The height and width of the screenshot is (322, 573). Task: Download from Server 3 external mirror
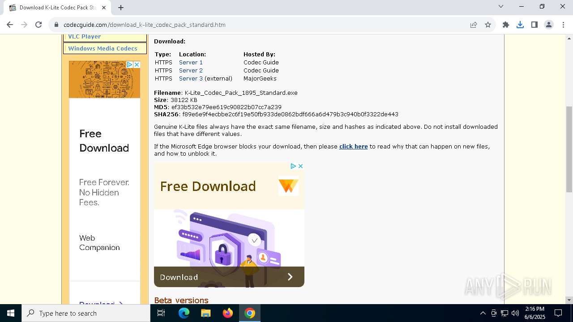pyautogui.click(x=191, y=78)
